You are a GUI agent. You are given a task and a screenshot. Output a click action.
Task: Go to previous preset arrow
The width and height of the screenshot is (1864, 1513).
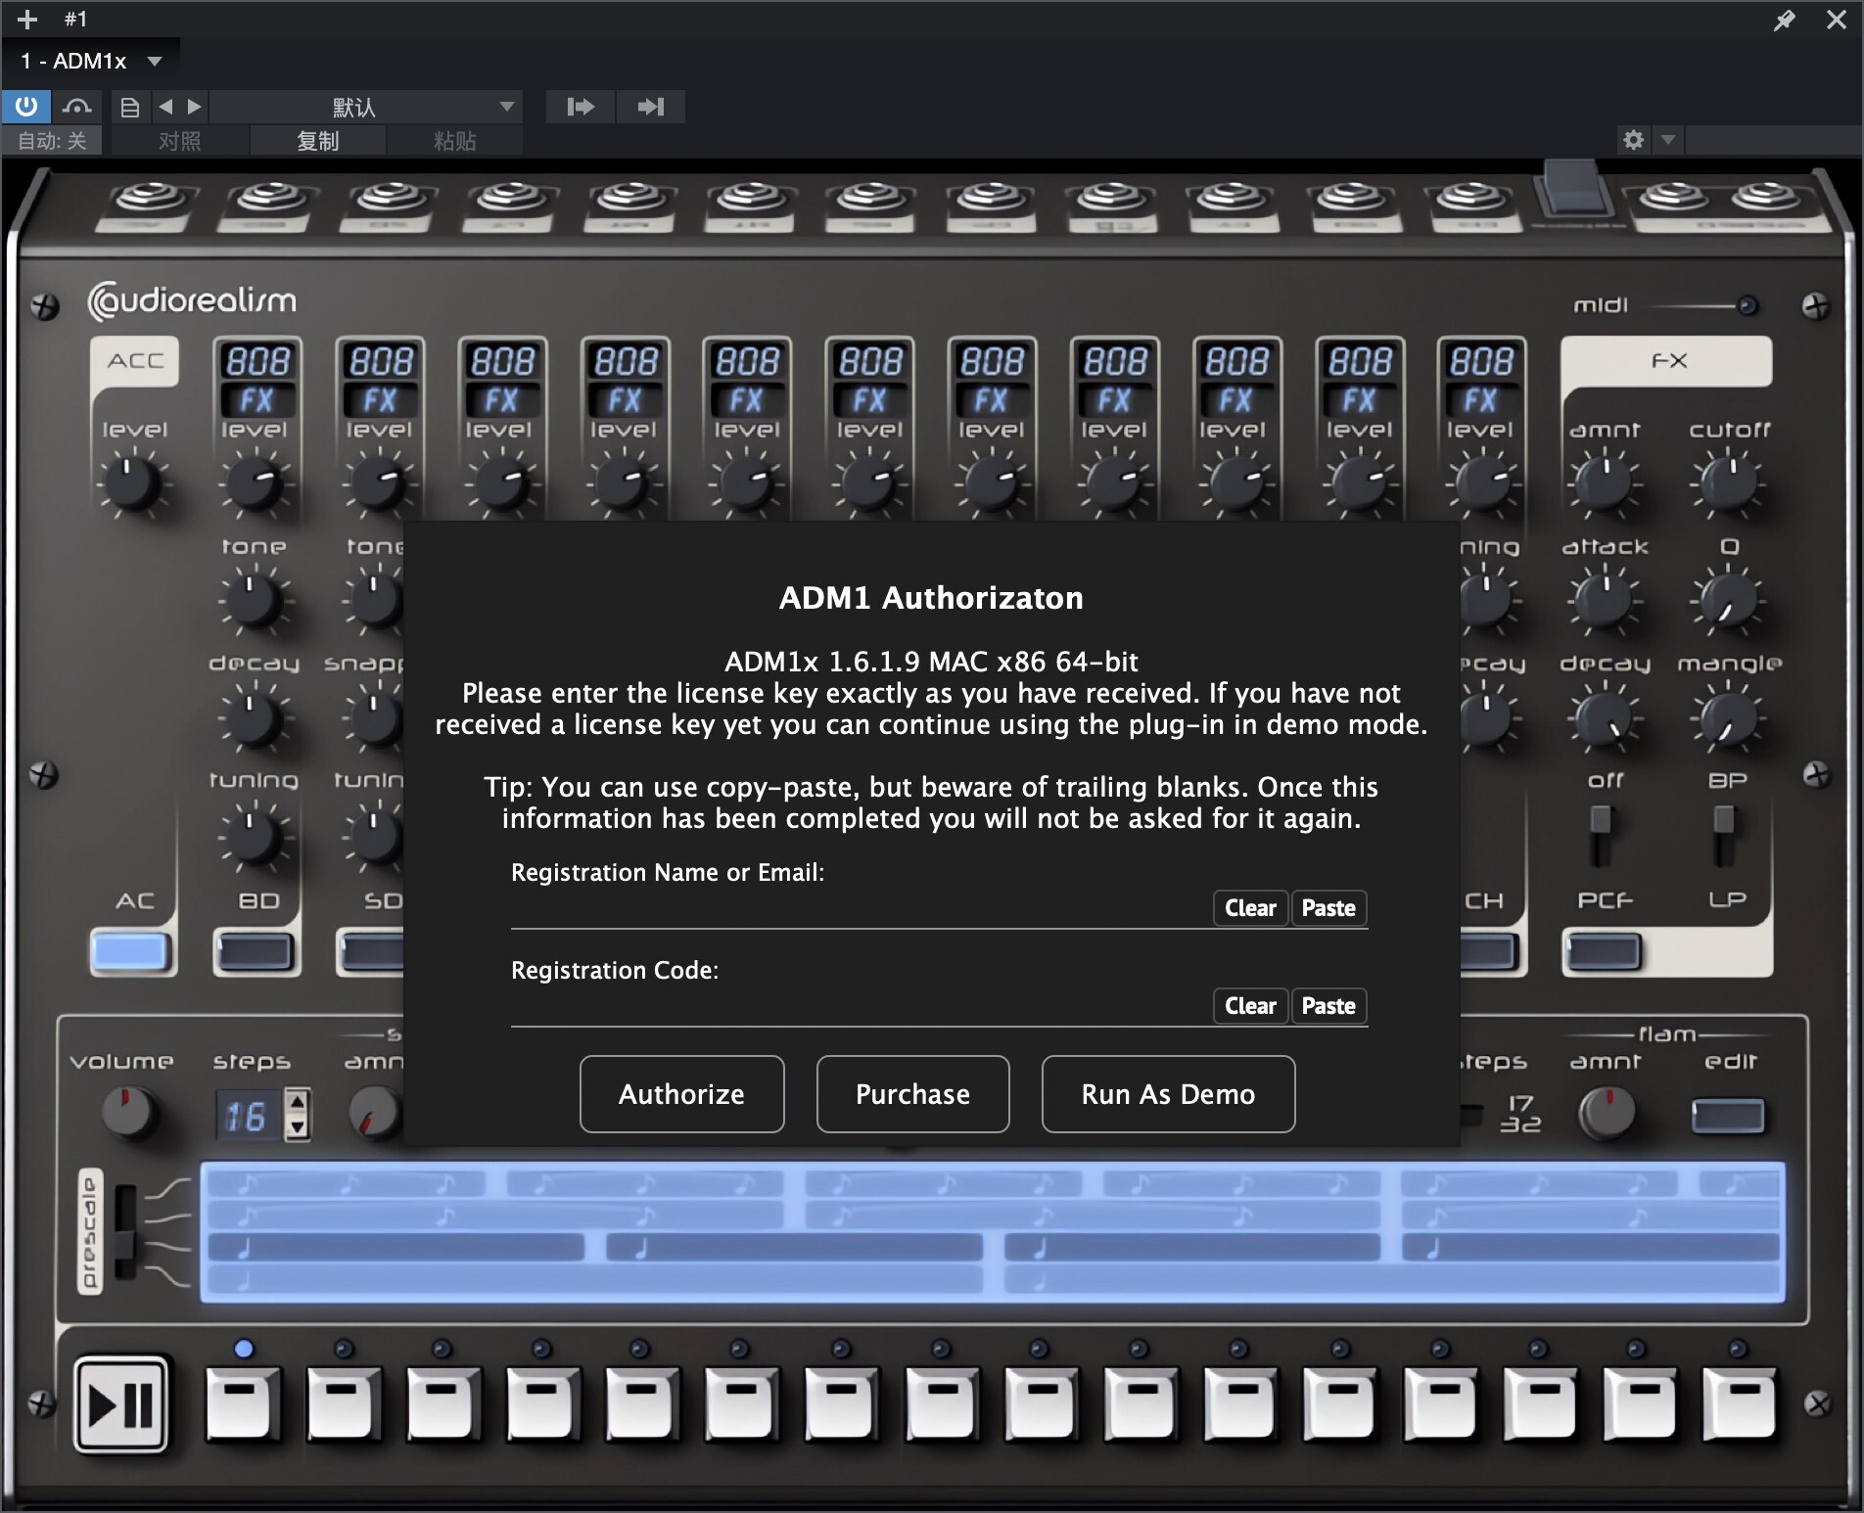[x=165, y=107]
